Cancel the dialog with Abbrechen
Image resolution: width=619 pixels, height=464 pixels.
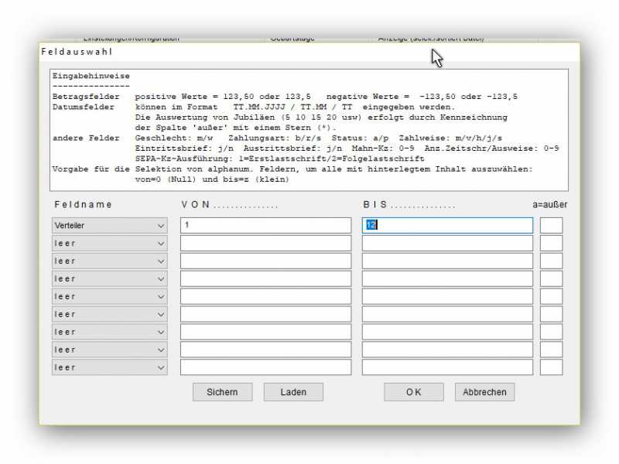[484, 392]
